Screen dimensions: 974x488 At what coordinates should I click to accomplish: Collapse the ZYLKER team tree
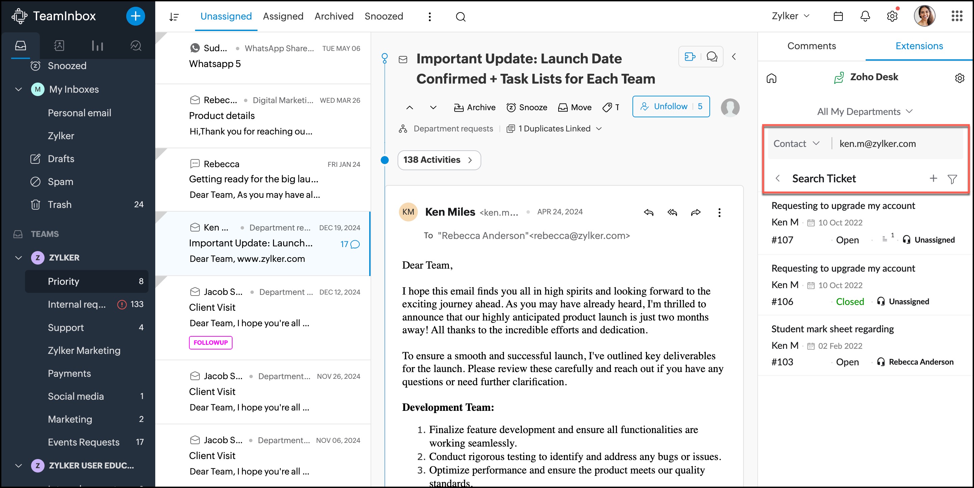click(18, 257)
